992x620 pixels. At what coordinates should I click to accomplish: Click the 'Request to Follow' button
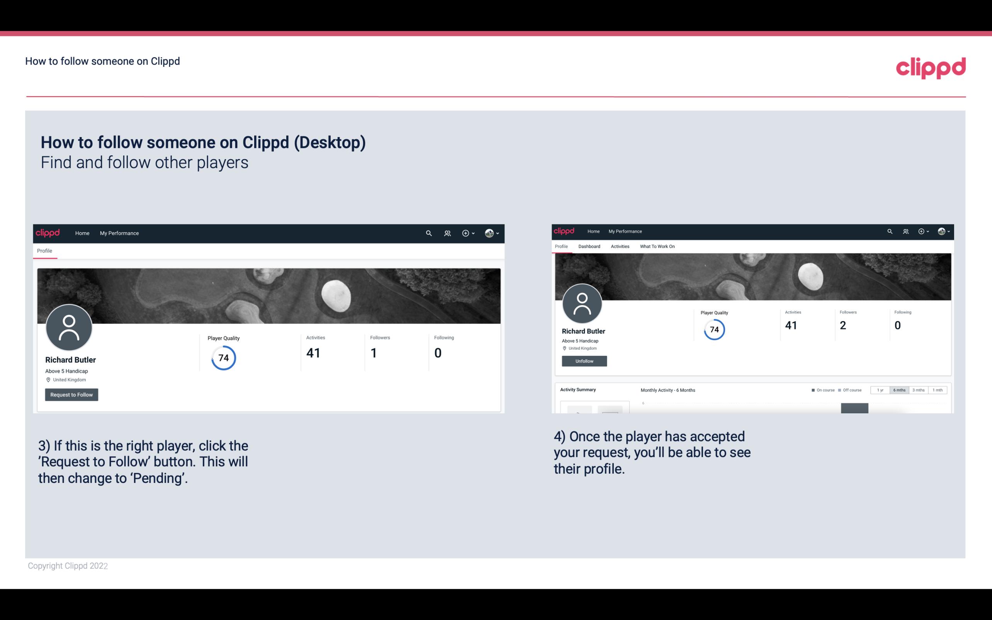pos(71,394)
